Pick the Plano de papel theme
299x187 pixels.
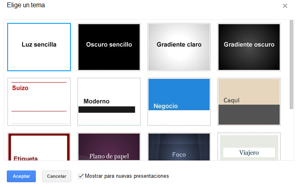point(109,147)
